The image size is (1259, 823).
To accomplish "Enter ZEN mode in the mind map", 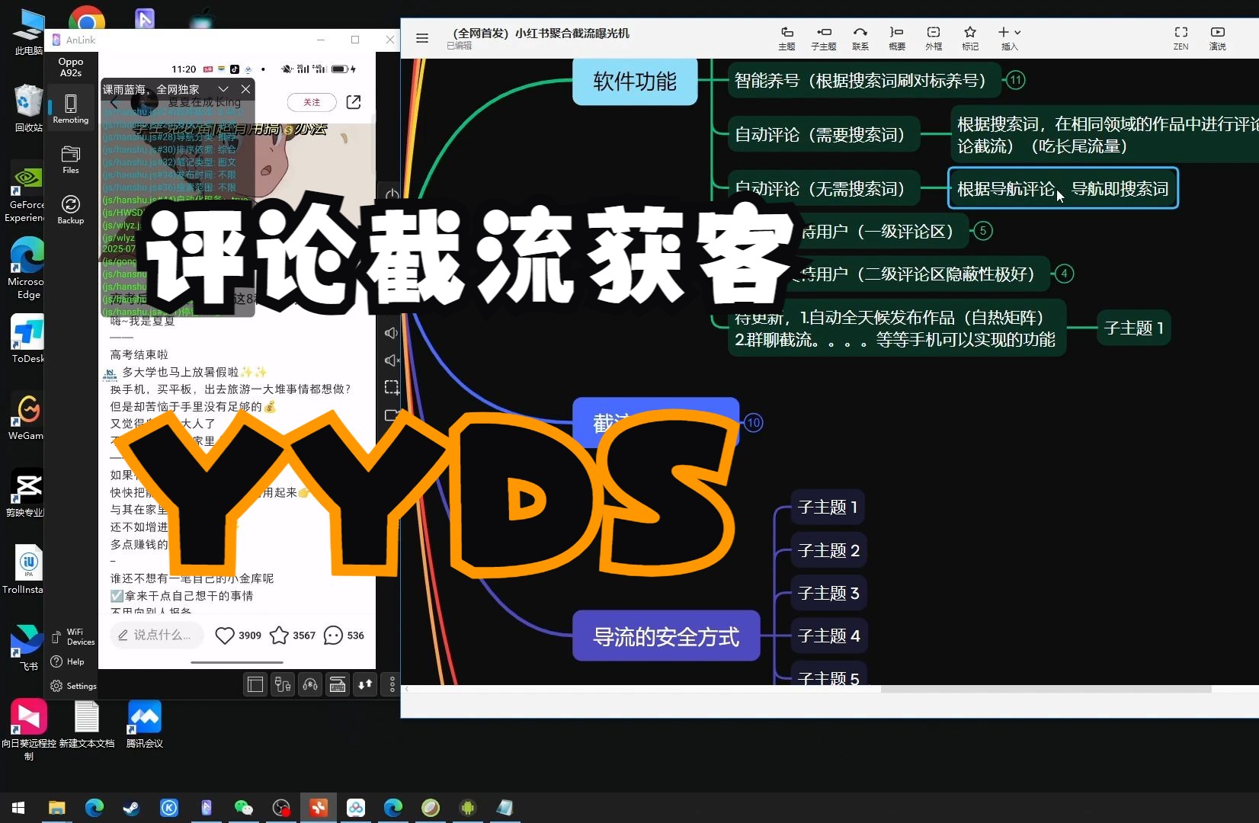I will [x=1181, y=37].
